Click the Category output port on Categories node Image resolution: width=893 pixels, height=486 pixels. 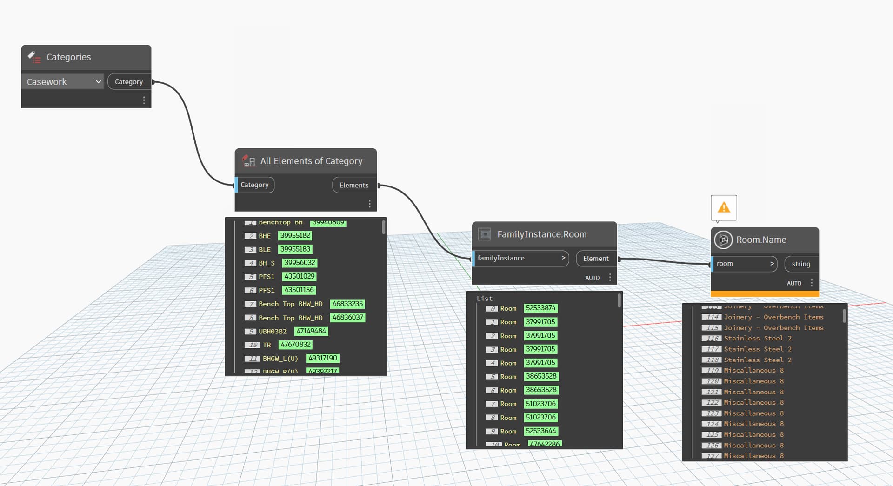coord(129,81)
